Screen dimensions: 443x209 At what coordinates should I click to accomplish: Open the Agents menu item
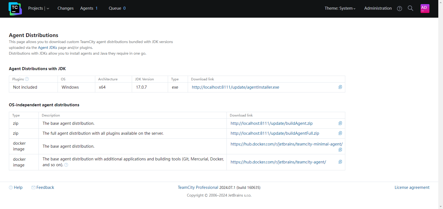[x=87, y=8]
